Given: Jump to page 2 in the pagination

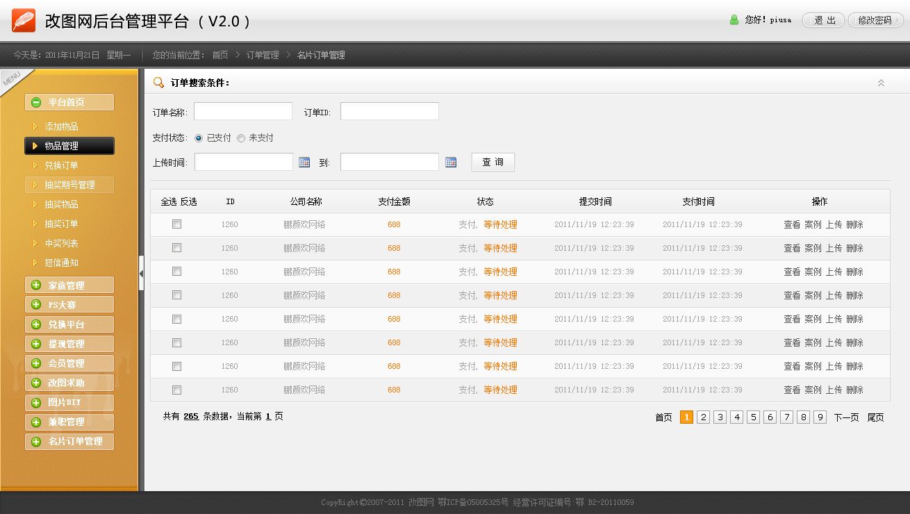Looking at the screenshot, I should (x=704, y=417).
